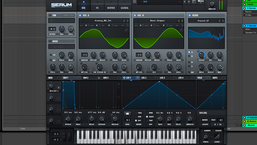Switch to the MATRIX tab
This screenshot has height=145, width=257.
pos(111,5)
